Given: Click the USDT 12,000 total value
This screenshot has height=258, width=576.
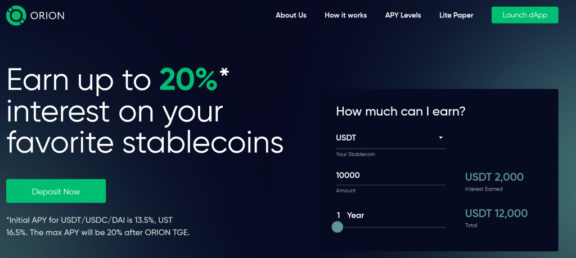Looking at the screenshot, I should (496, 213).
